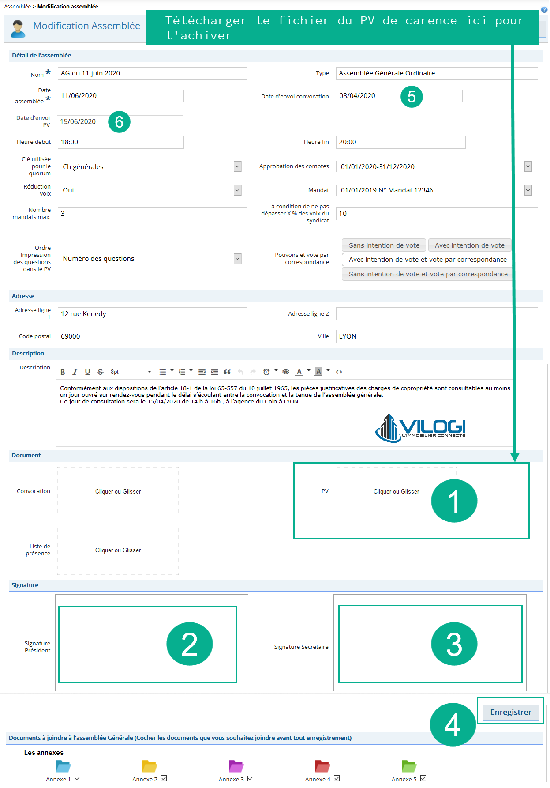The height and width of the screenshot is (788, 550).
Task: Uncheck the Annexe 4 checkbox
Action: [337, 779]
